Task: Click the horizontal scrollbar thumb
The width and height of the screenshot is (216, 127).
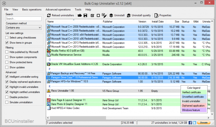Action: pyautogui.click(x=78, y=117)
